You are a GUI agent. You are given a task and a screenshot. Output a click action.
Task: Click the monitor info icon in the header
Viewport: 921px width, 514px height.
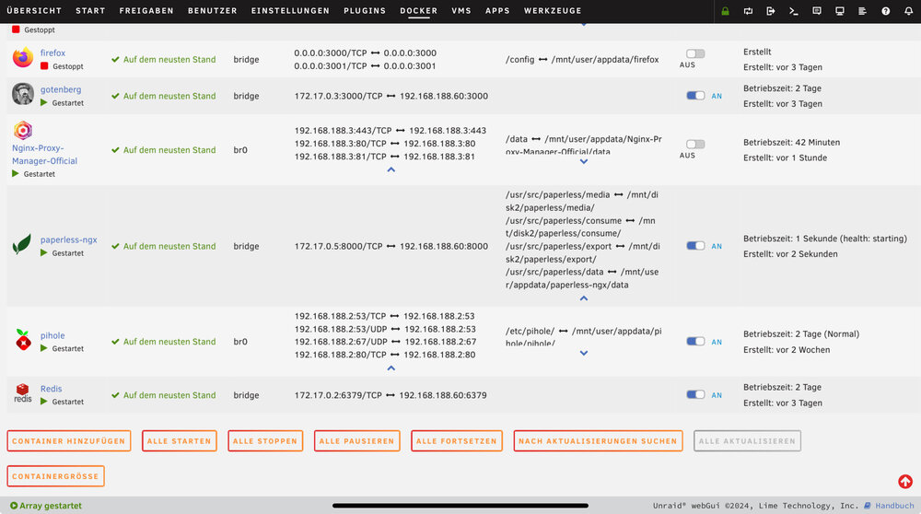[x=840, y=11]
